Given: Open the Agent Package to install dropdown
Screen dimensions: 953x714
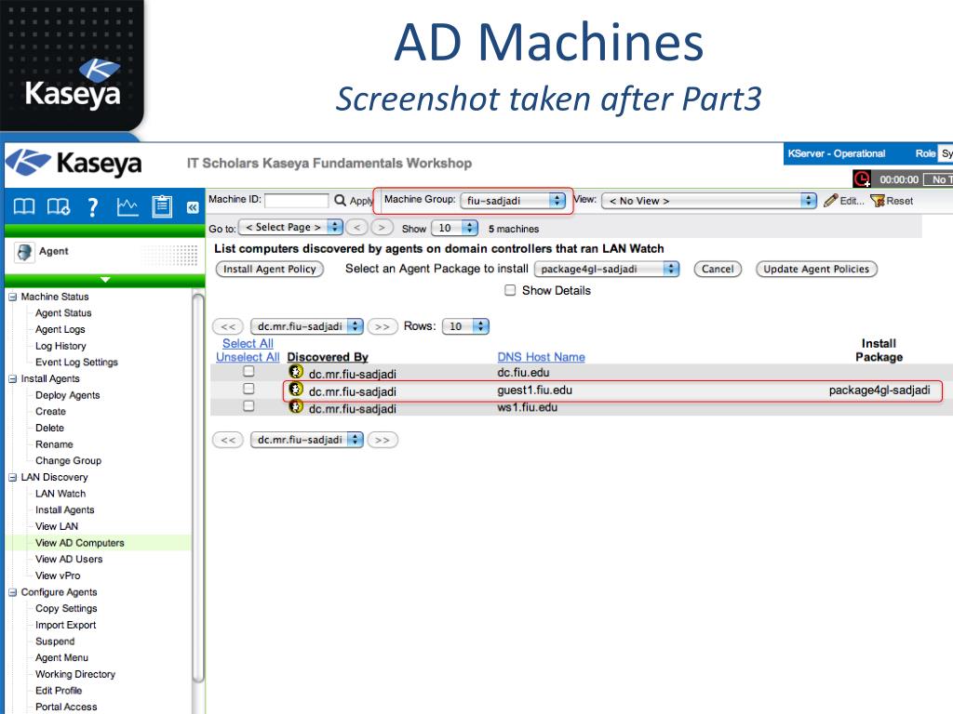Looking at the screenshot, I should pos(607,269).
